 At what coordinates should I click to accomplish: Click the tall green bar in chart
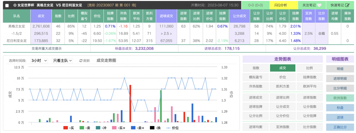(x=161, y=106)
